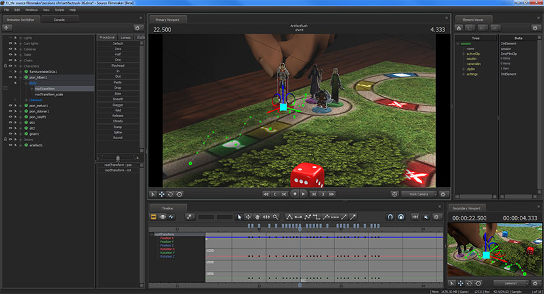Select the viewport rotate manipulator tool
544x294 pixels.
pyautogui.click(x=170, y=195)
